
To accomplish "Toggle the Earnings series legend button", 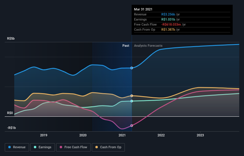I will click(x=42, y=147).
